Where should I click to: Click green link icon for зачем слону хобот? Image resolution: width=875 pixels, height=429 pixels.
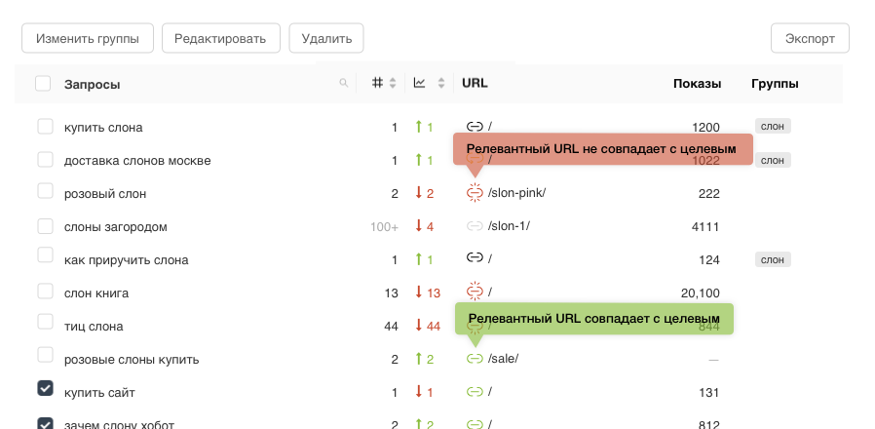475,424
